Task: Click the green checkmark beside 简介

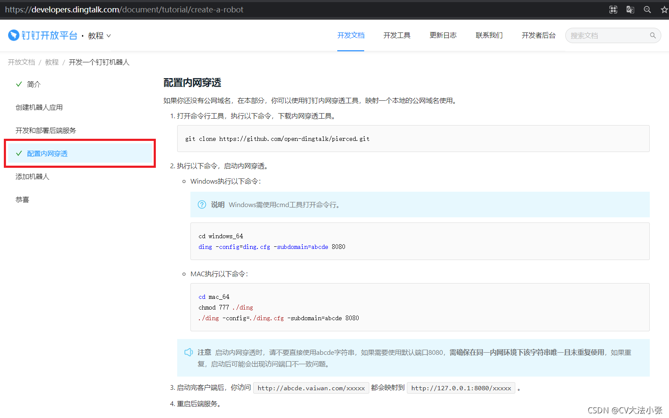Action: 19,84
